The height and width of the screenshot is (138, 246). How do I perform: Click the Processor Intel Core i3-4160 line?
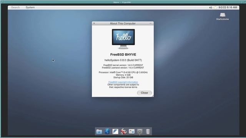point(123,72)
